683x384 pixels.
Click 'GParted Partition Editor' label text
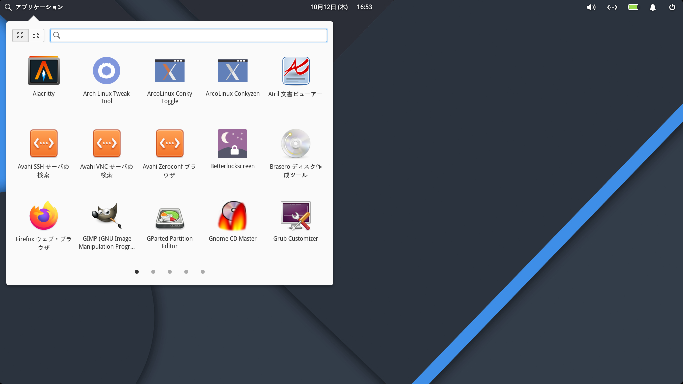[x=170, y=242]
